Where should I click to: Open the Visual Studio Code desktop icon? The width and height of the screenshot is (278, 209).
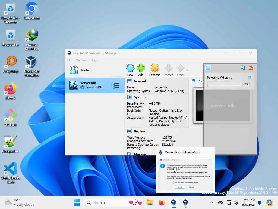(x=11, y=173)
